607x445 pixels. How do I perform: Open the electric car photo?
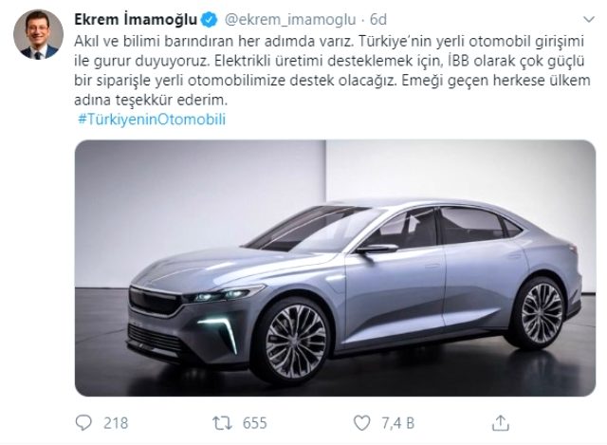[335, 268]
